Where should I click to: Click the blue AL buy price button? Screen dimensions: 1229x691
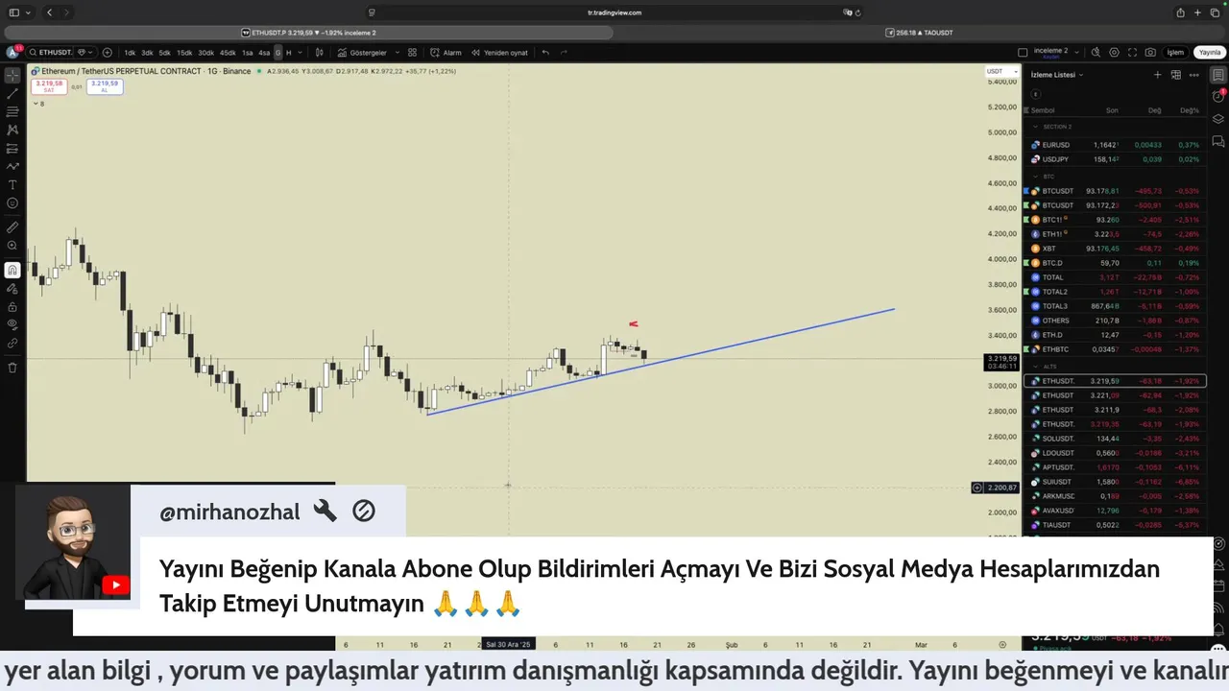tap(105, 85)
